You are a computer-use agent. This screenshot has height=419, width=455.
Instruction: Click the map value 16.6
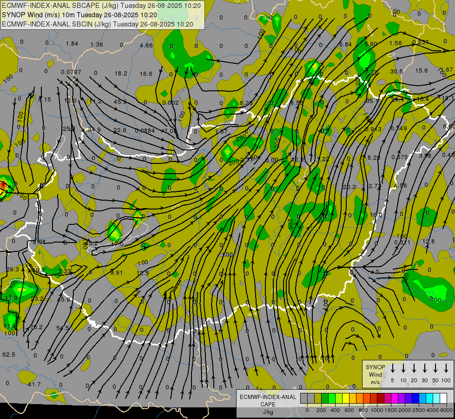pyautogui.click(x=146, y=74)
